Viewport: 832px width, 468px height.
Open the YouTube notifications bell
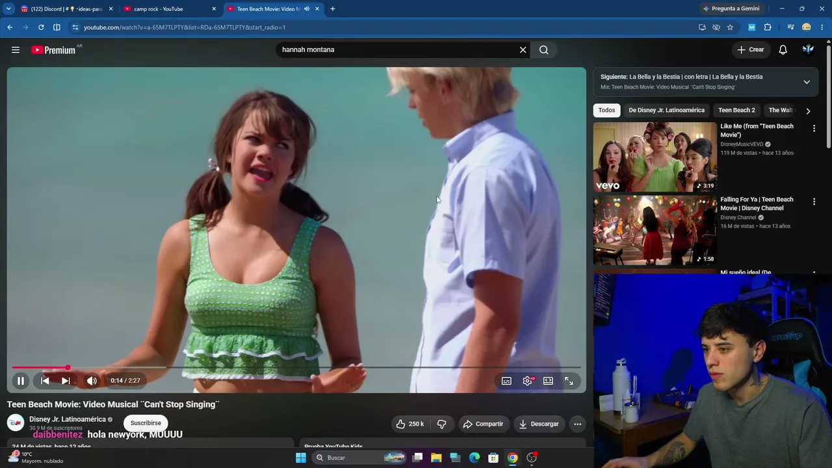pos(783,50)
